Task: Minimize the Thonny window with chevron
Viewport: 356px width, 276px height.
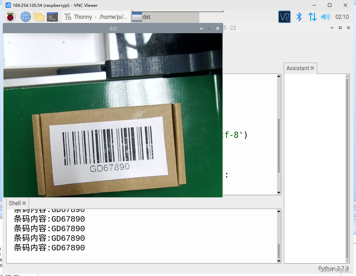Action: [332, 28]
